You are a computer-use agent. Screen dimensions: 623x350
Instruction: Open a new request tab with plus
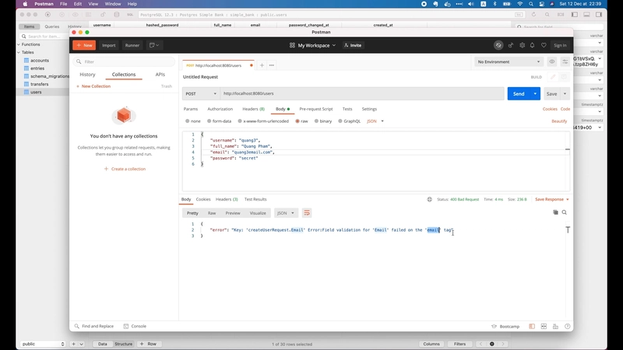click(262, 65)
